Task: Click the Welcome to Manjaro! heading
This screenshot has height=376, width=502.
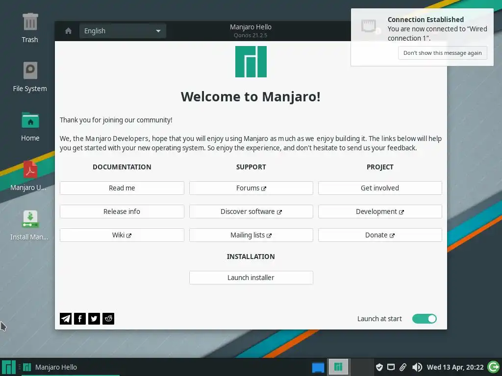Action: tap(251, 96)
